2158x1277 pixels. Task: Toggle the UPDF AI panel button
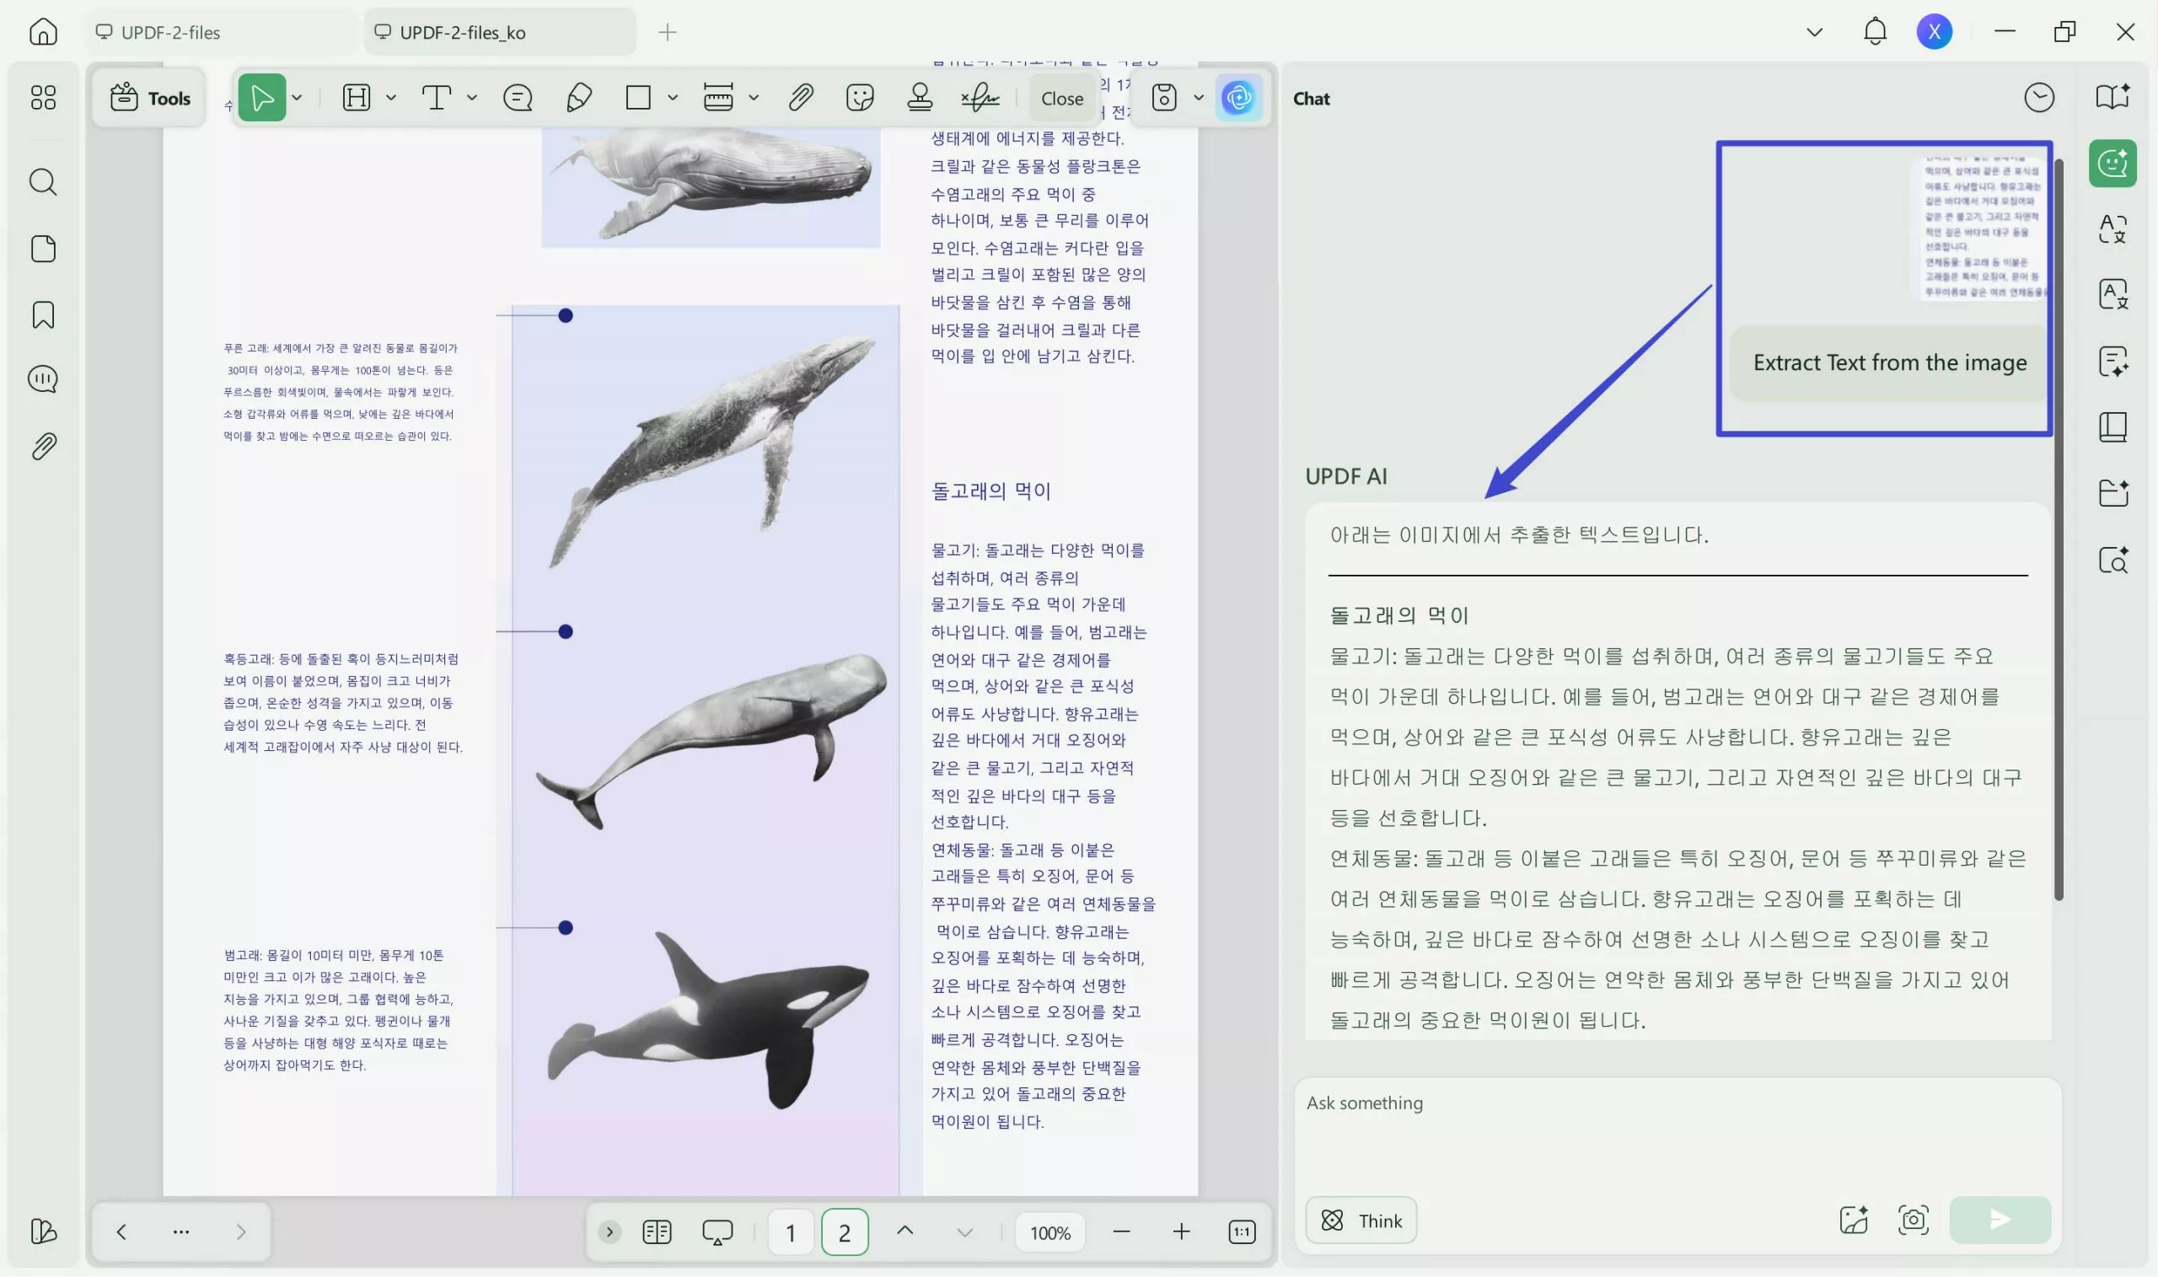(x=1238, y=97)
